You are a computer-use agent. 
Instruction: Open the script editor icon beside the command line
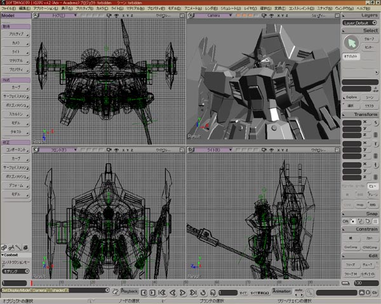pyautogui.click(x=115, y=291)
